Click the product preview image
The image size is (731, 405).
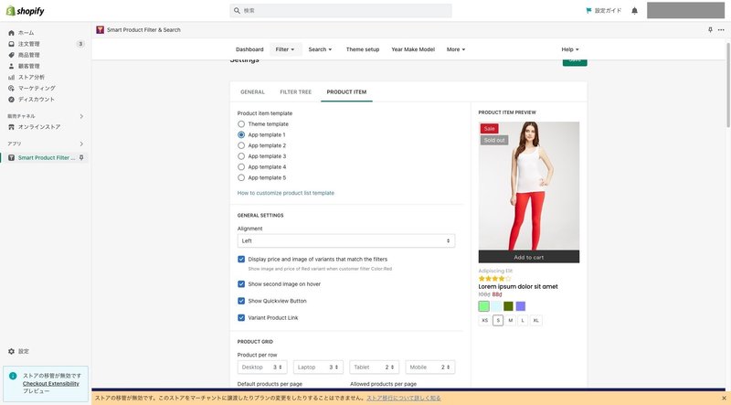coord(529,187)
